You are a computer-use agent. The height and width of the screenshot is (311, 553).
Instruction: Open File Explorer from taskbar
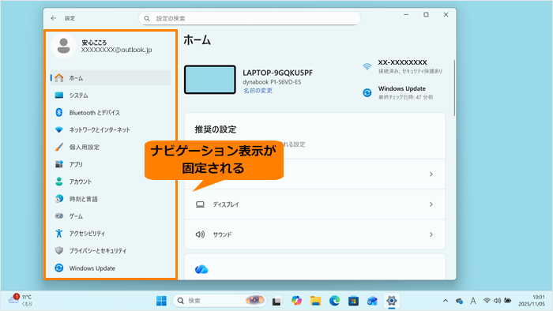[x=315, y=301]
